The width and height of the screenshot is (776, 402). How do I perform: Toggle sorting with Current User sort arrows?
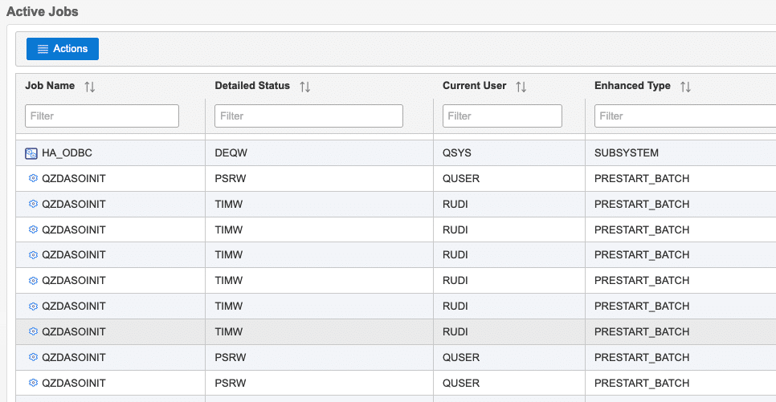click(x=521, y=87)
